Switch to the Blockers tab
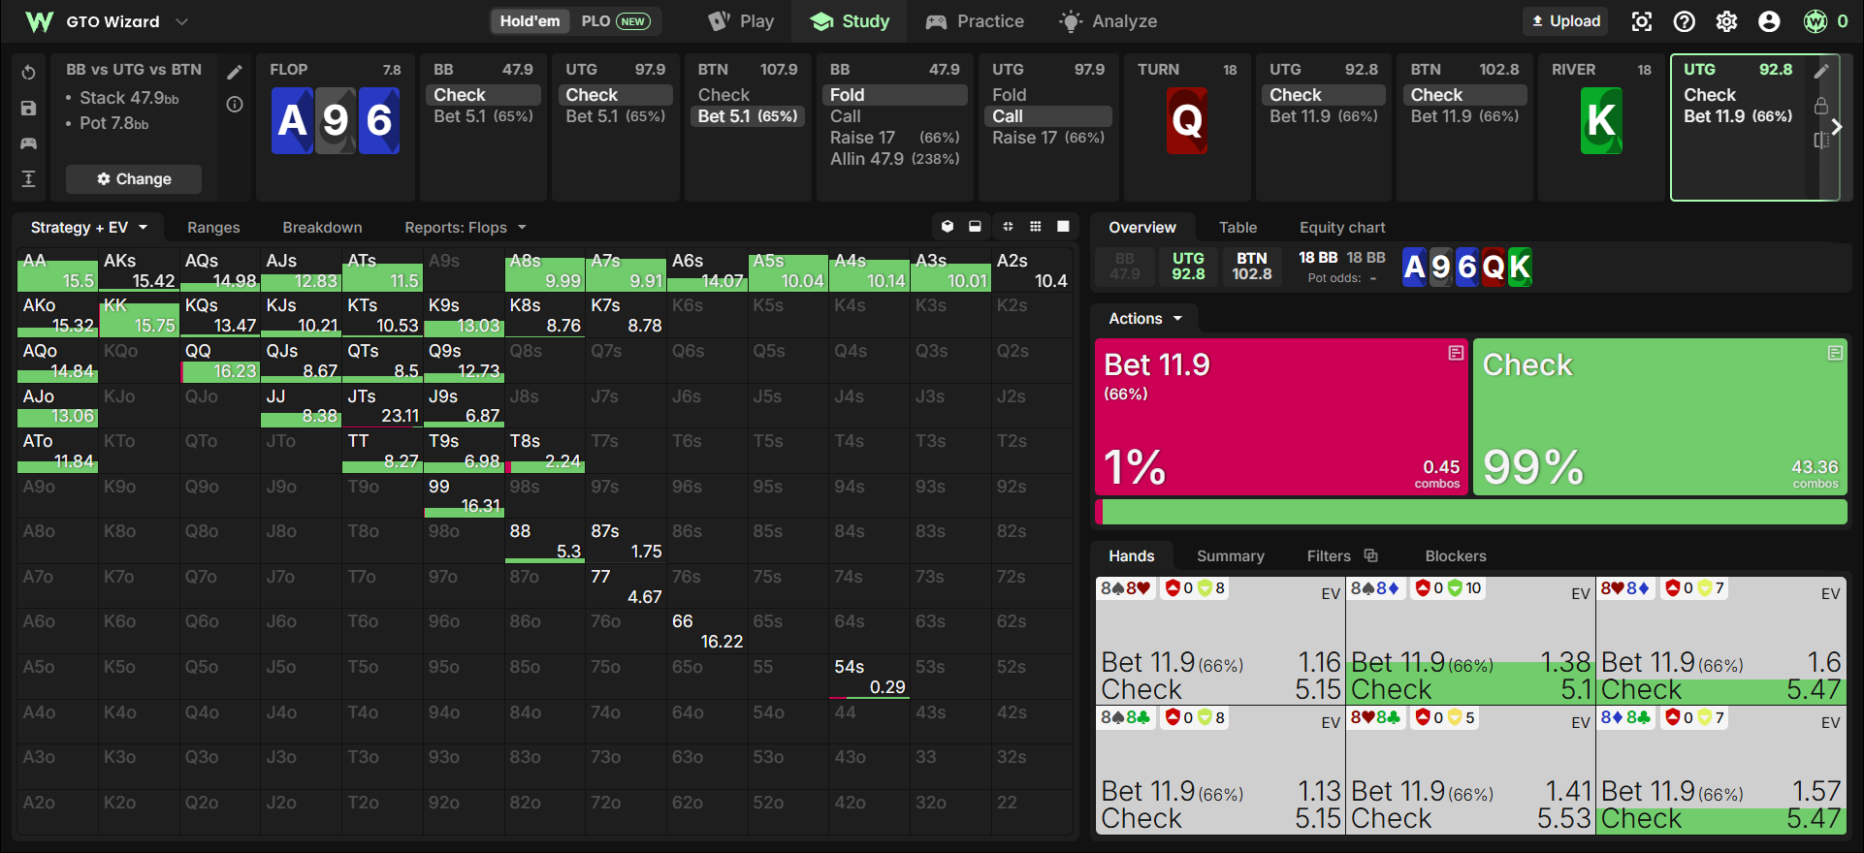Screen dimensions: 1864x853 (x=1456, y=556)
